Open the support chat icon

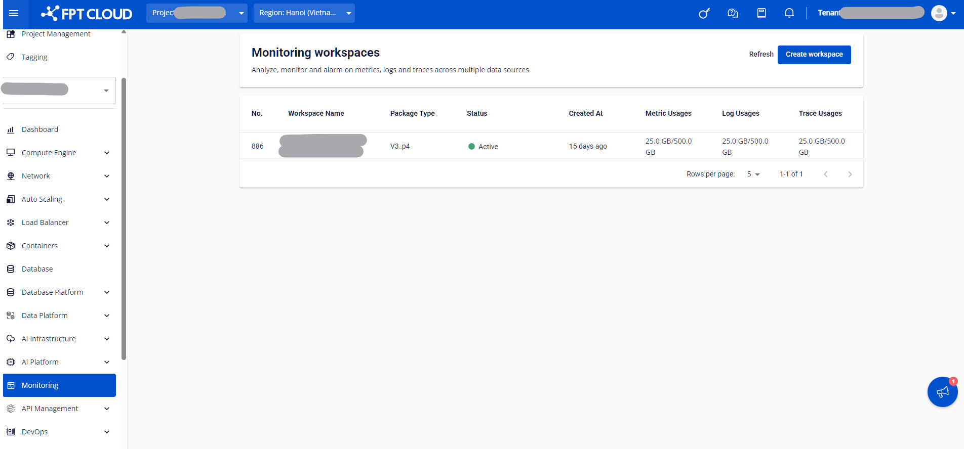(733, 13)
